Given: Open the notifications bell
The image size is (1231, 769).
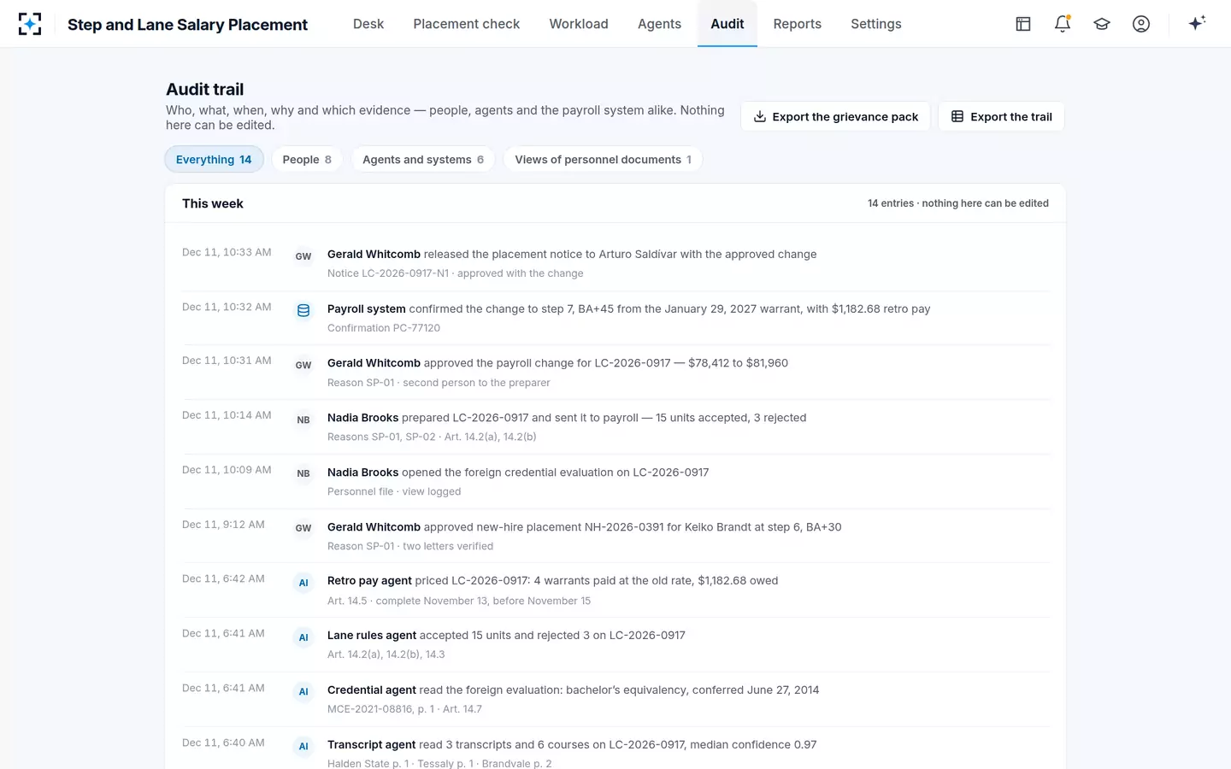Looking at the screenshot, I should tap(1063, 24).
